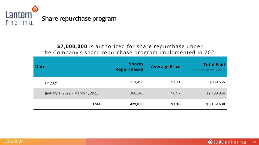Click the $2,199,964 total paid cell
The height and width of the screenshot is (145, 259).
(216, 93)
